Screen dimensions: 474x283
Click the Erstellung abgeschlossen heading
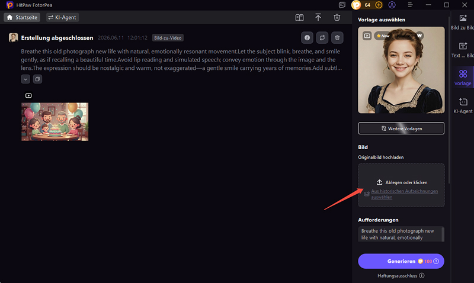point(57,38)
